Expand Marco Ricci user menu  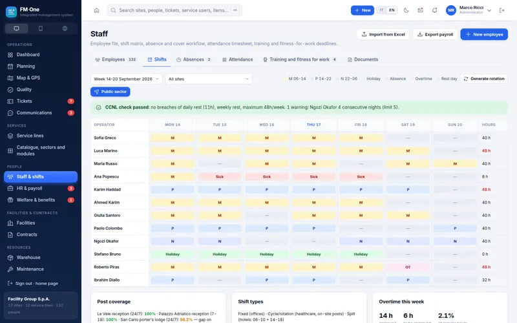click(x=469, y=10)
